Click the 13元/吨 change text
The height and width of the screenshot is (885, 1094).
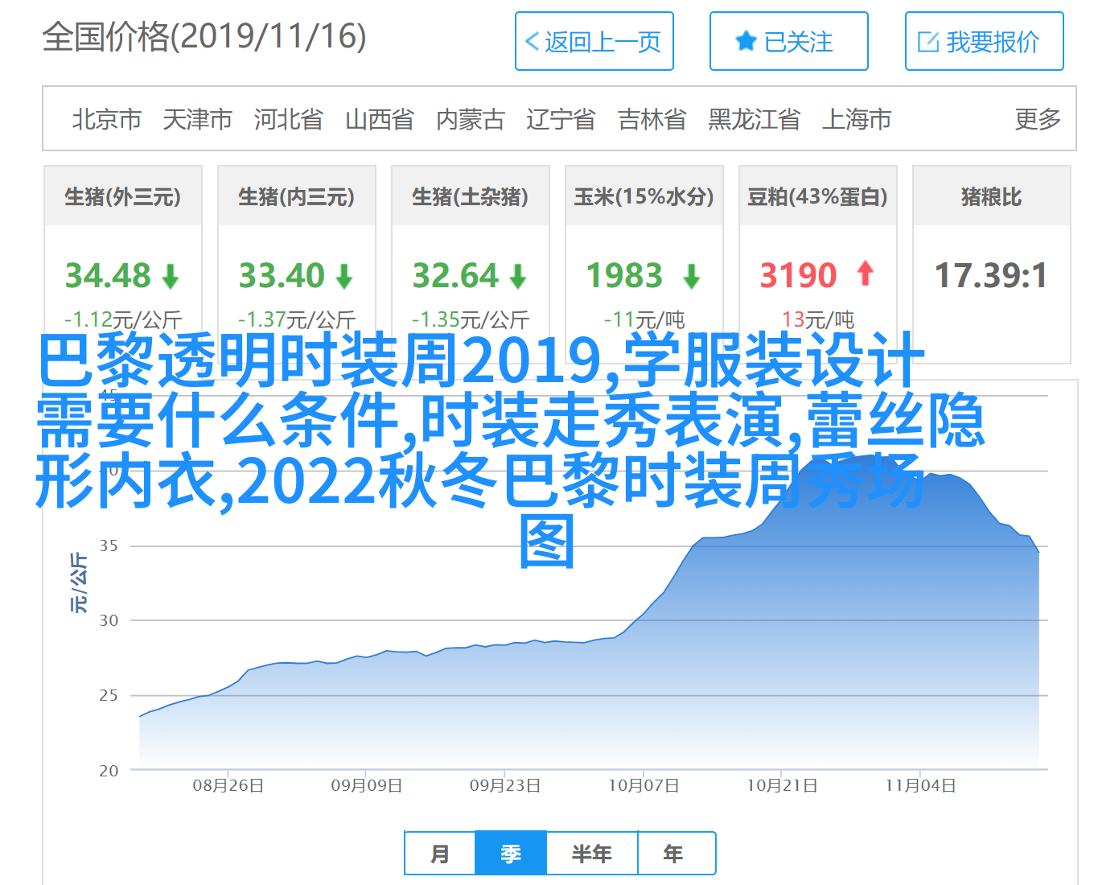pos(818,320)
